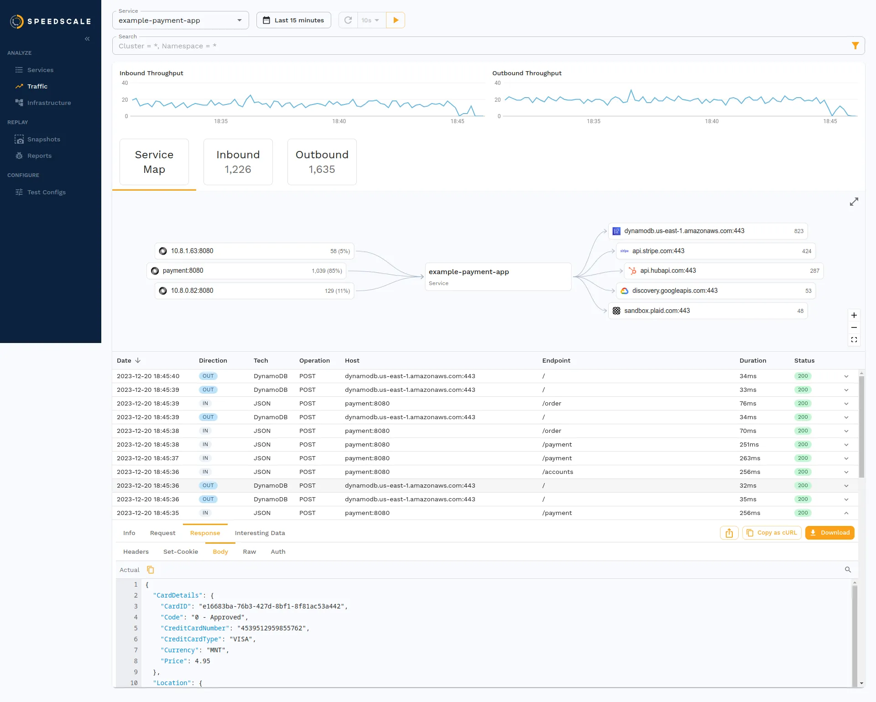Switch to the Headers tab
Viewport: 876px width, 702px height.
tap(136, 551)
